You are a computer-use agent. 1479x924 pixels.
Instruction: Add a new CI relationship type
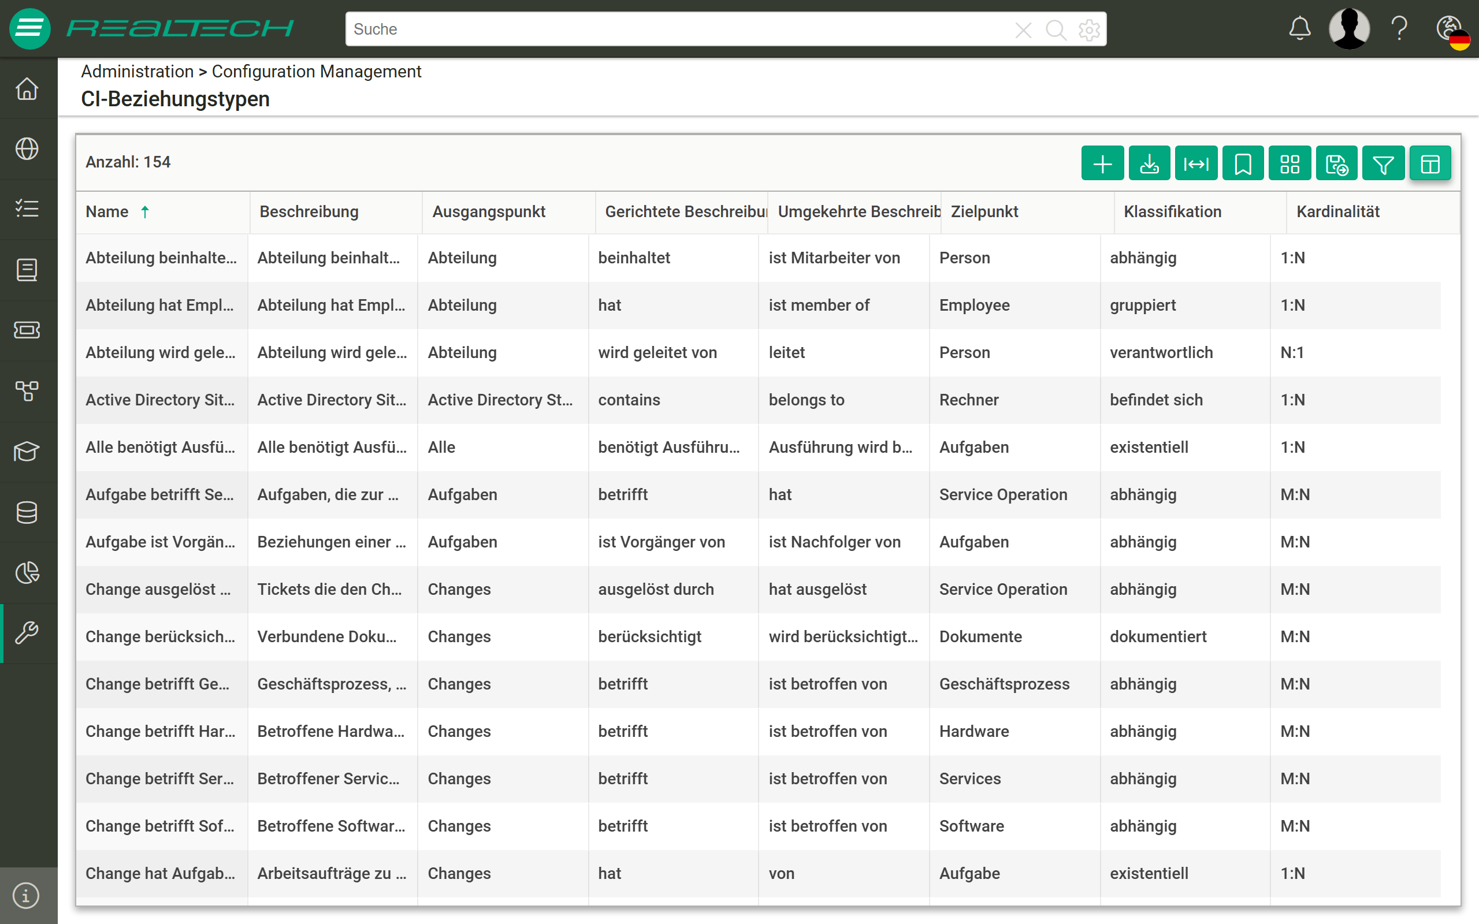tap(1102, 164)
